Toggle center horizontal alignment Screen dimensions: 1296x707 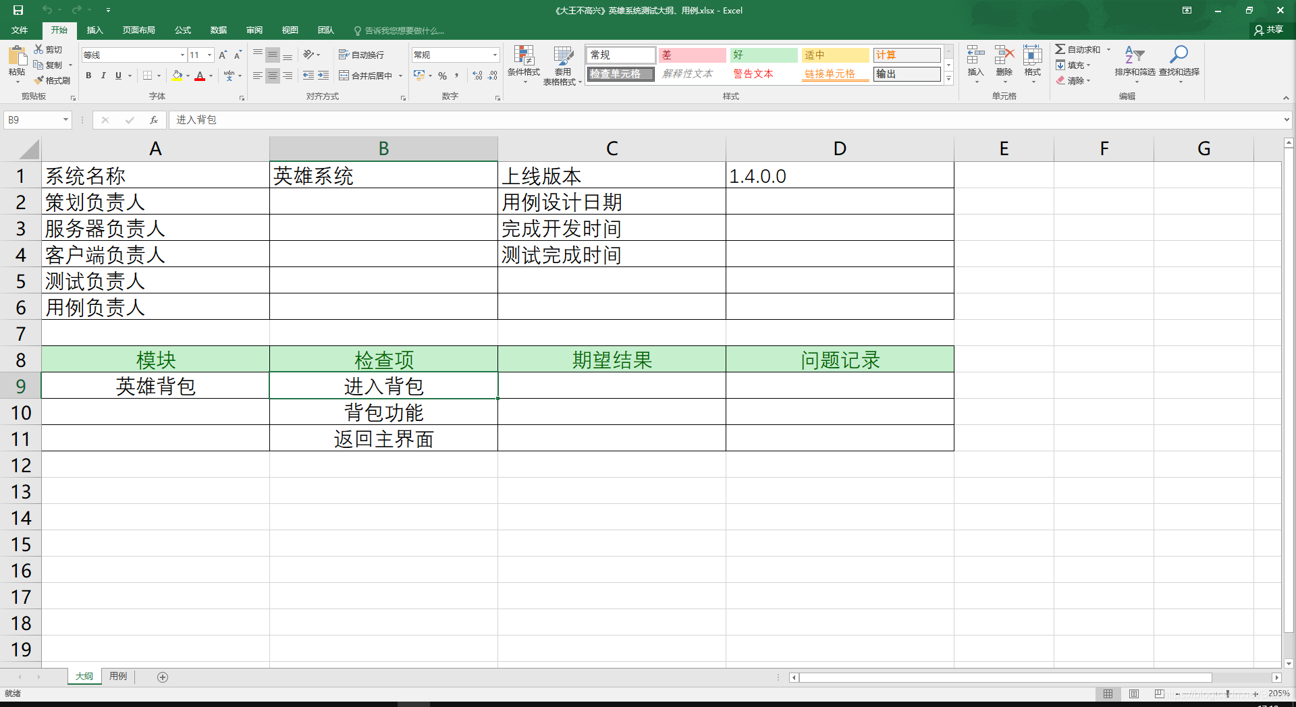click(x=272, y=76)
